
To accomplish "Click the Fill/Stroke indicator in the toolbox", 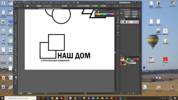I will [x=16, y=77].
